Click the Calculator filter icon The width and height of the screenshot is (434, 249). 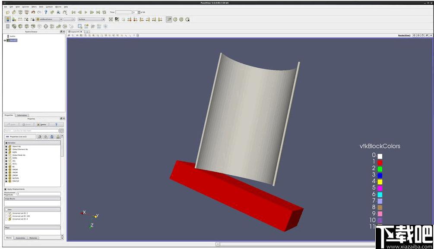[8, 26]
